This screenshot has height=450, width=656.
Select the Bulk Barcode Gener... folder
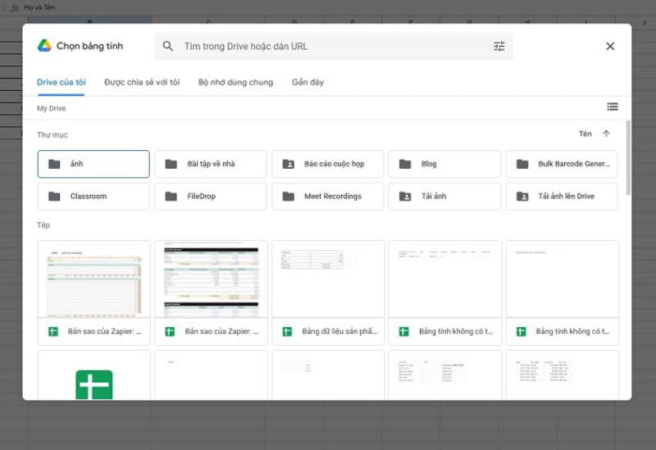562,164
